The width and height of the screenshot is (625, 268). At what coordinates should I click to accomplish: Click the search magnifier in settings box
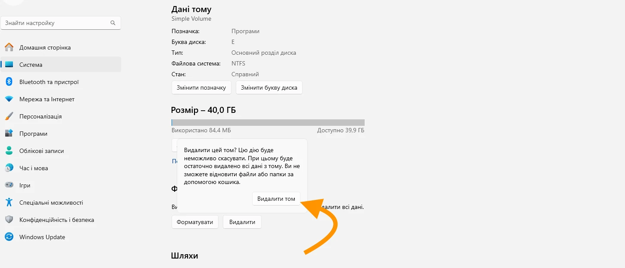(x=113, y=23)
